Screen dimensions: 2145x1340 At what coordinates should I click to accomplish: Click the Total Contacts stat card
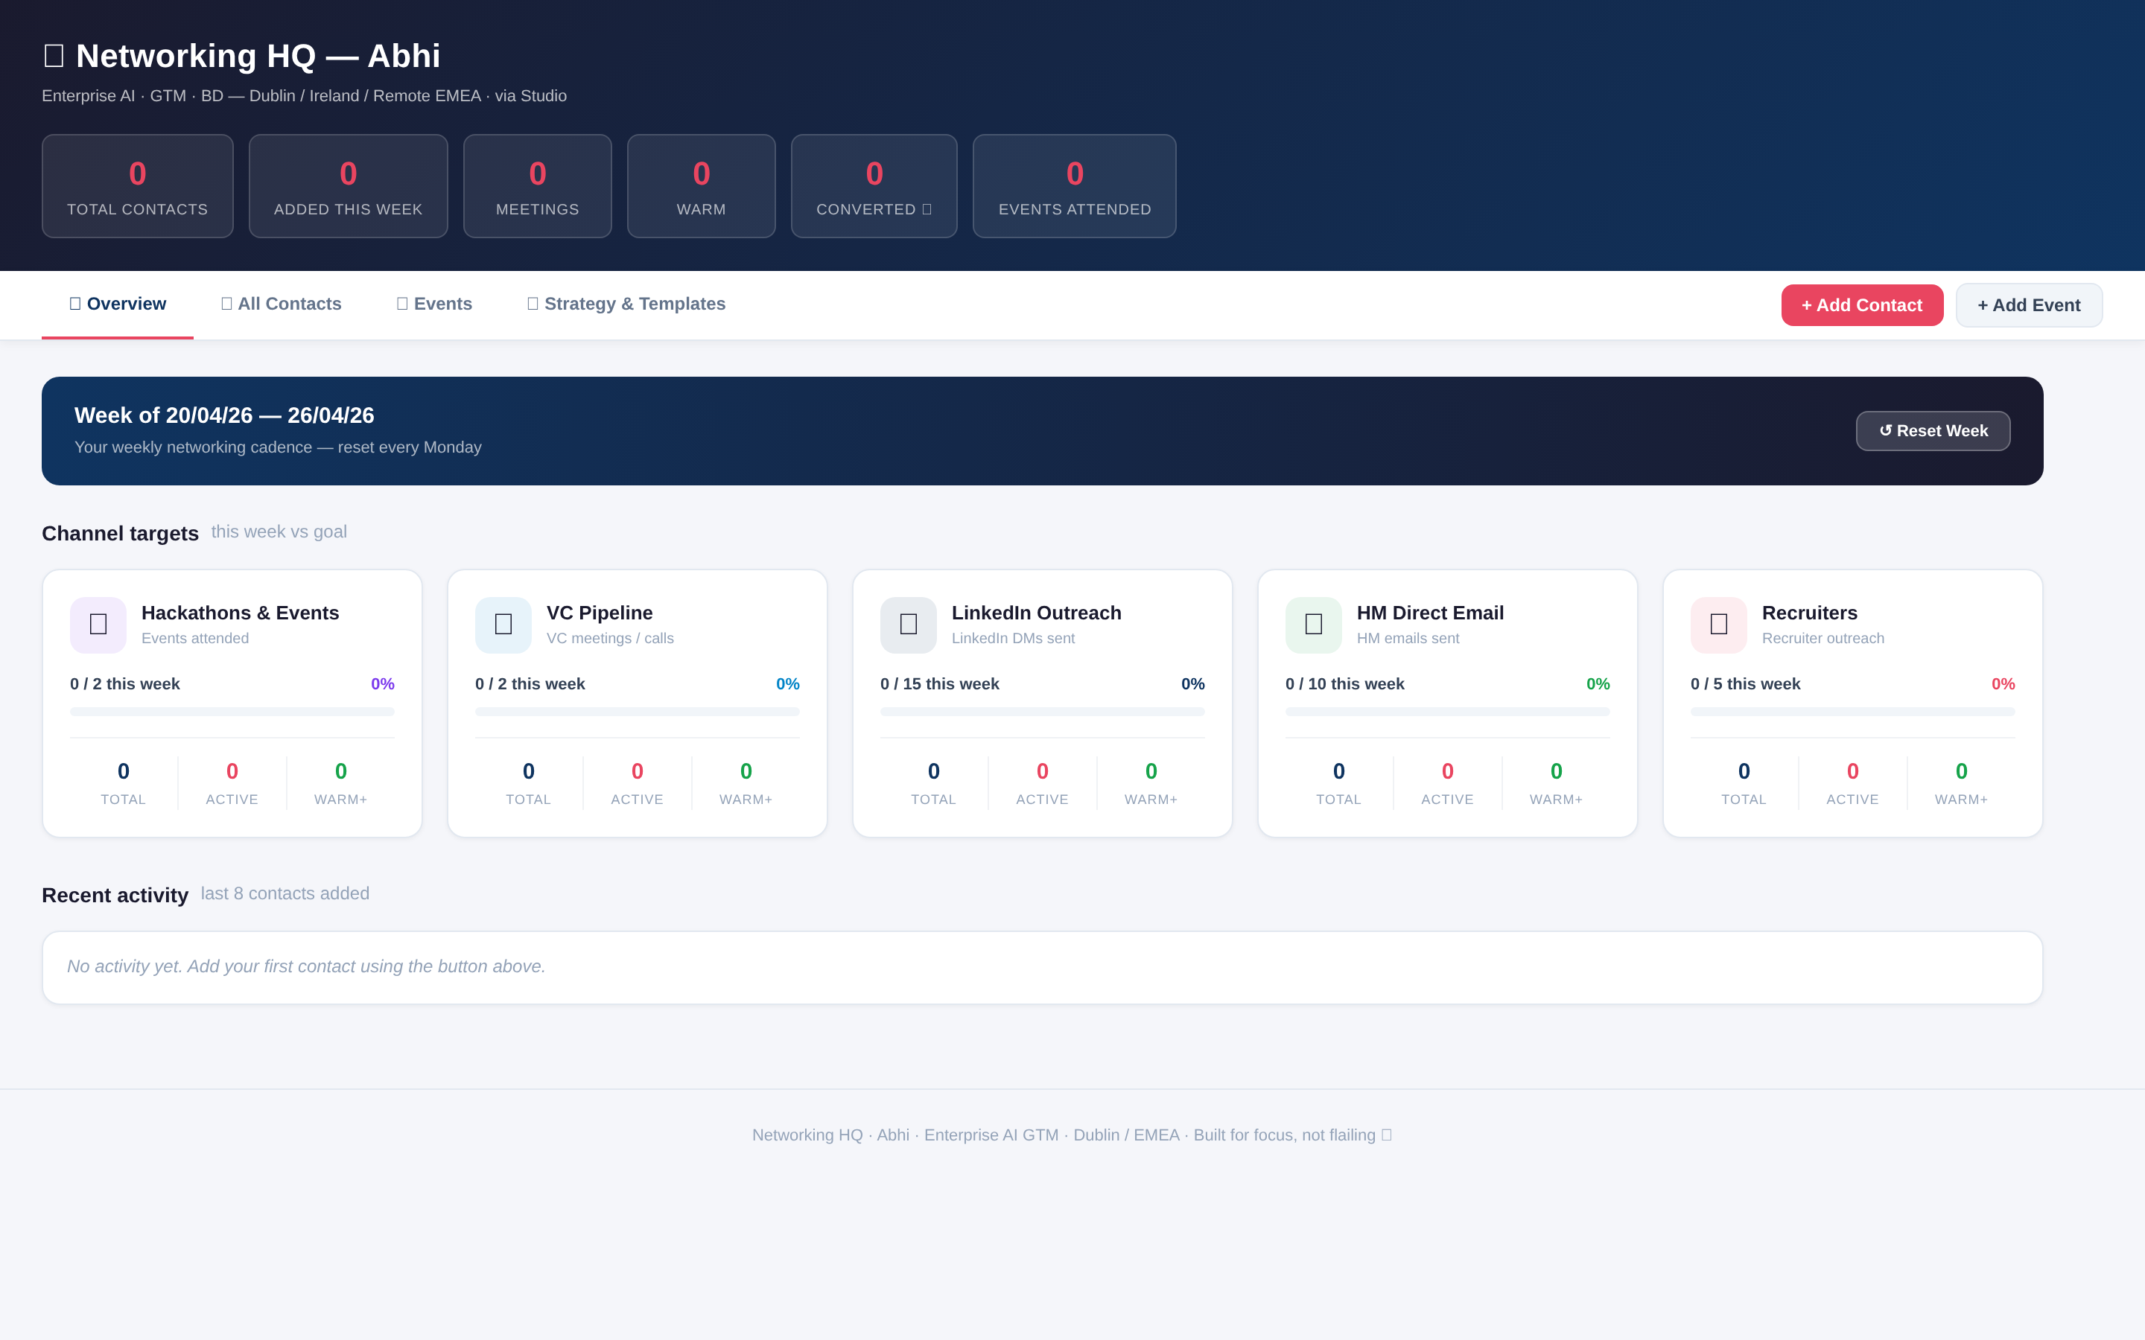click(x=137, y=186)
